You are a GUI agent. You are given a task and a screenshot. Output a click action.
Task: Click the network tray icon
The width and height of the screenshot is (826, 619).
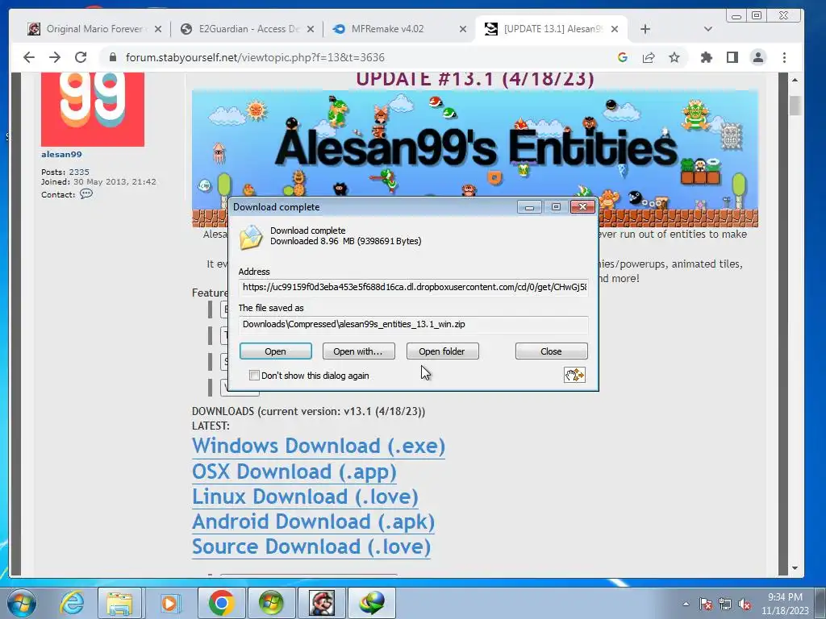(725, 604)
